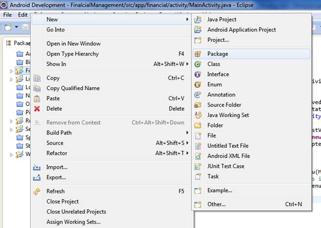This screenshot has height=228, width=321.
Task: Click the blank File icon
Action: coord(198,136)
